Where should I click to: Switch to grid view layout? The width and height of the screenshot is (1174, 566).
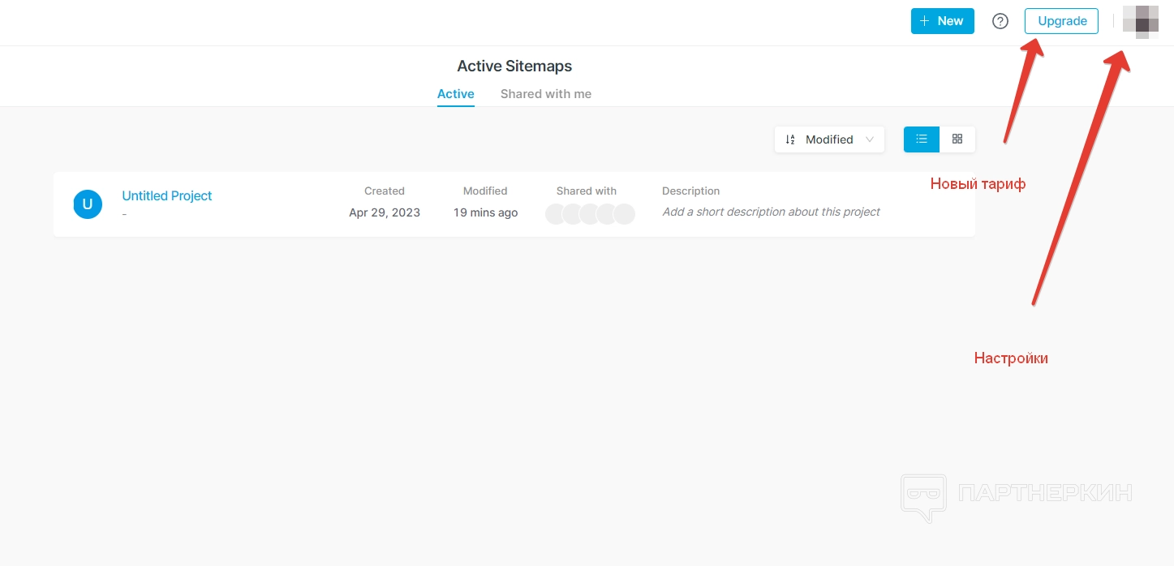coord(957,139)
